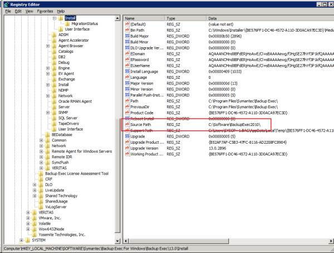Screen dimensions: 334x253
Task: Click the folder icon of CRF key
Action: pyautogui.click(x=41, y=179)
